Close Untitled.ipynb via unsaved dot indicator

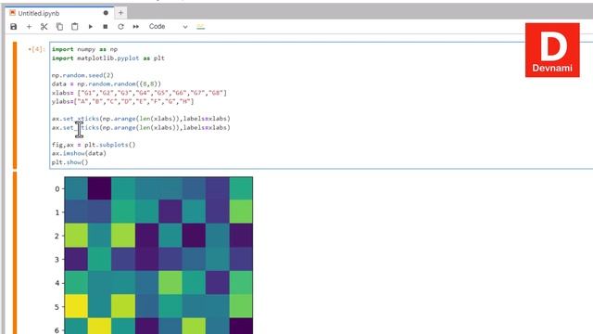pyautogui.click(x=106, y=13)
